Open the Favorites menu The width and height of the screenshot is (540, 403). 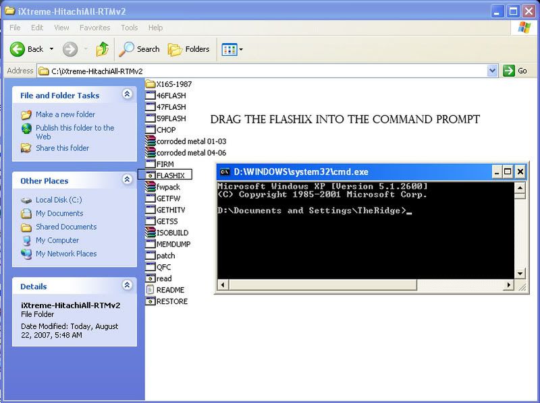click(x=94, y=28)
